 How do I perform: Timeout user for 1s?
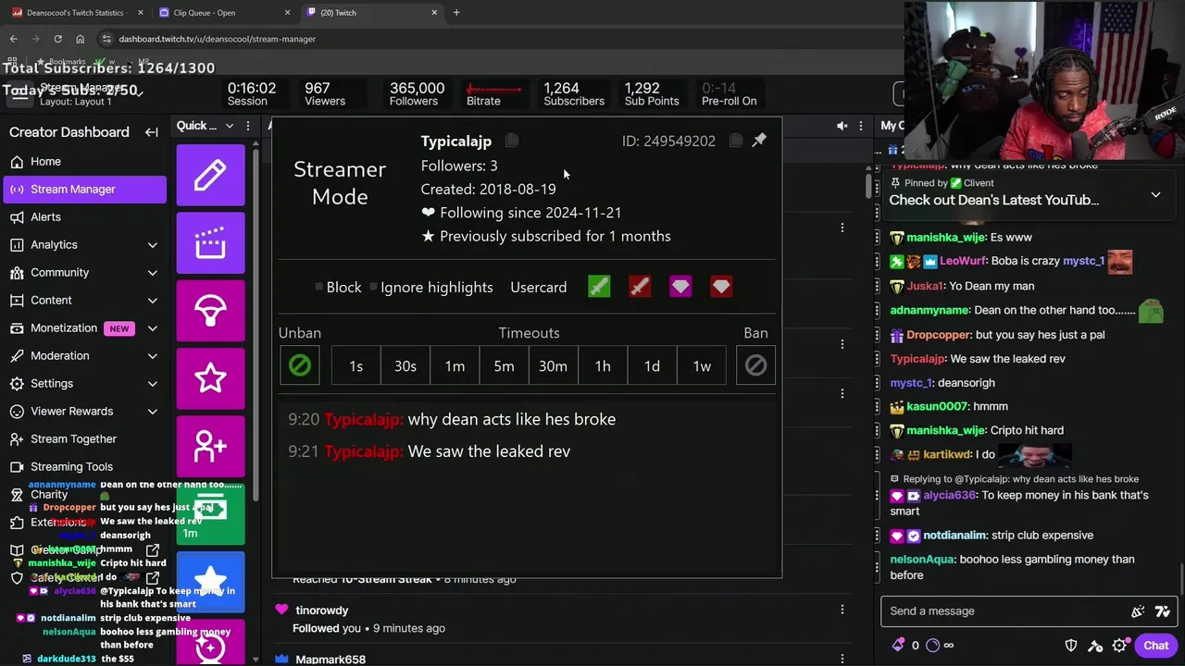355,365
